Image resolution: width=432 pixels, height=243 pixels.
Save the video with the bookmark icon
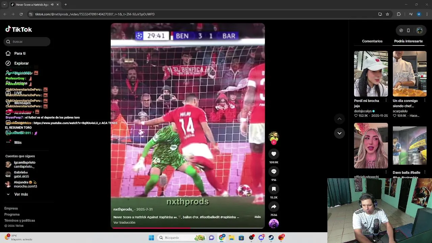coord(274,189)
